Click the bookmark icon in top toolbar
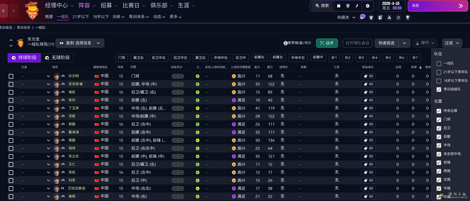Image resolution: width=470 pixels, height=201 pixels. pos(338,6)
